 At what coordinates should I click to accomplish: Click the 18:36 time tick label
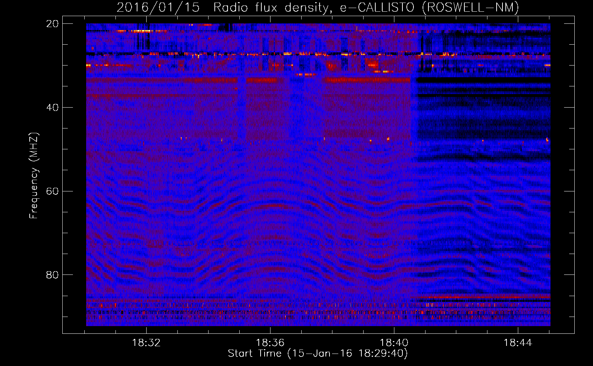270,343
